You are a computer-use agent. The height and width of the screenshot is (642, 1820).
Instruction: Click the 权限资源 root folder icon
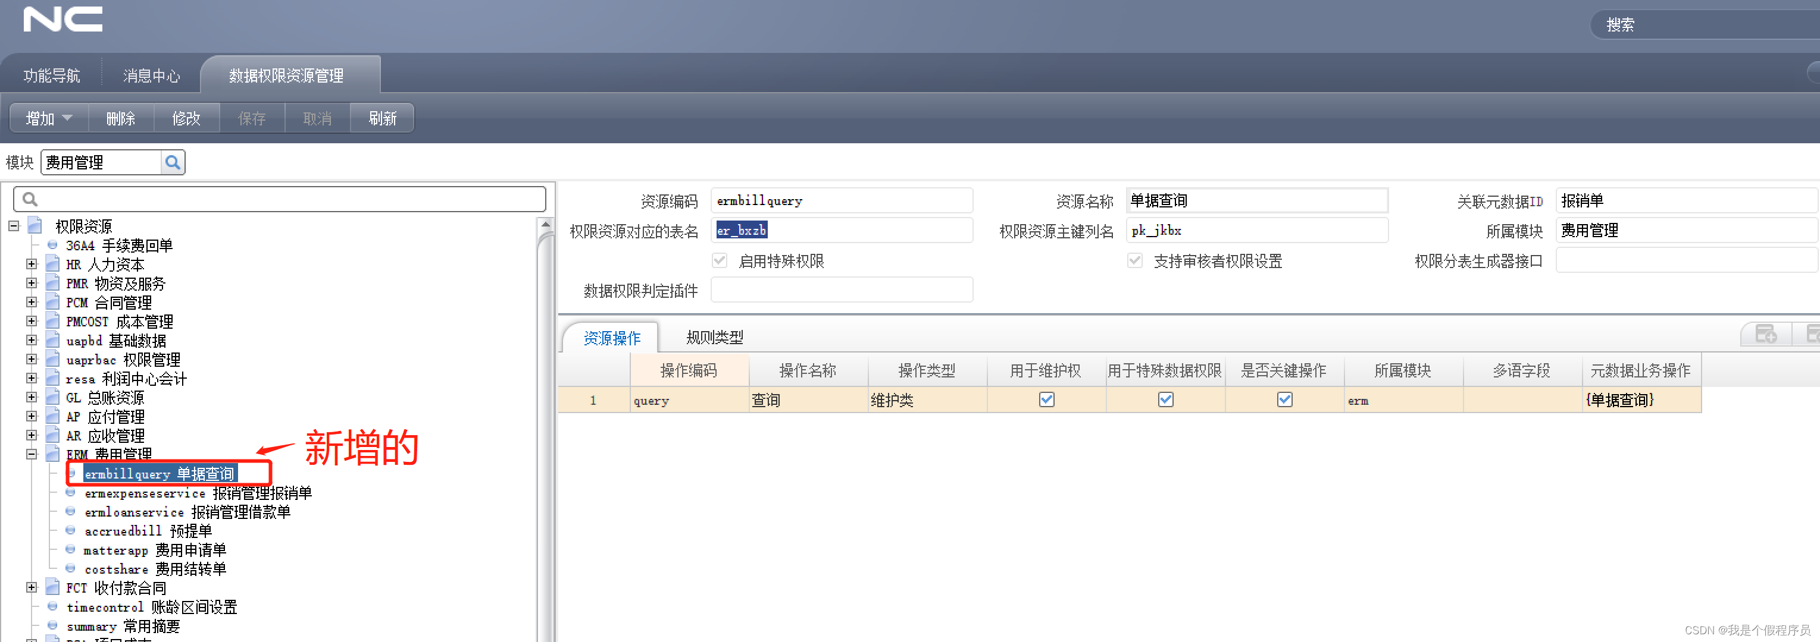tap(35, 226)
